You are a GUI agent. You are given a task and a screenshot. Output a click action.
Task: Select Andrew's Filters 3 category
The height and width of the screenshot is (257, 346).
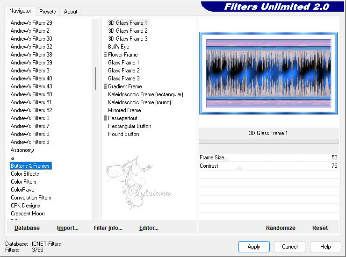click(30, 71)
